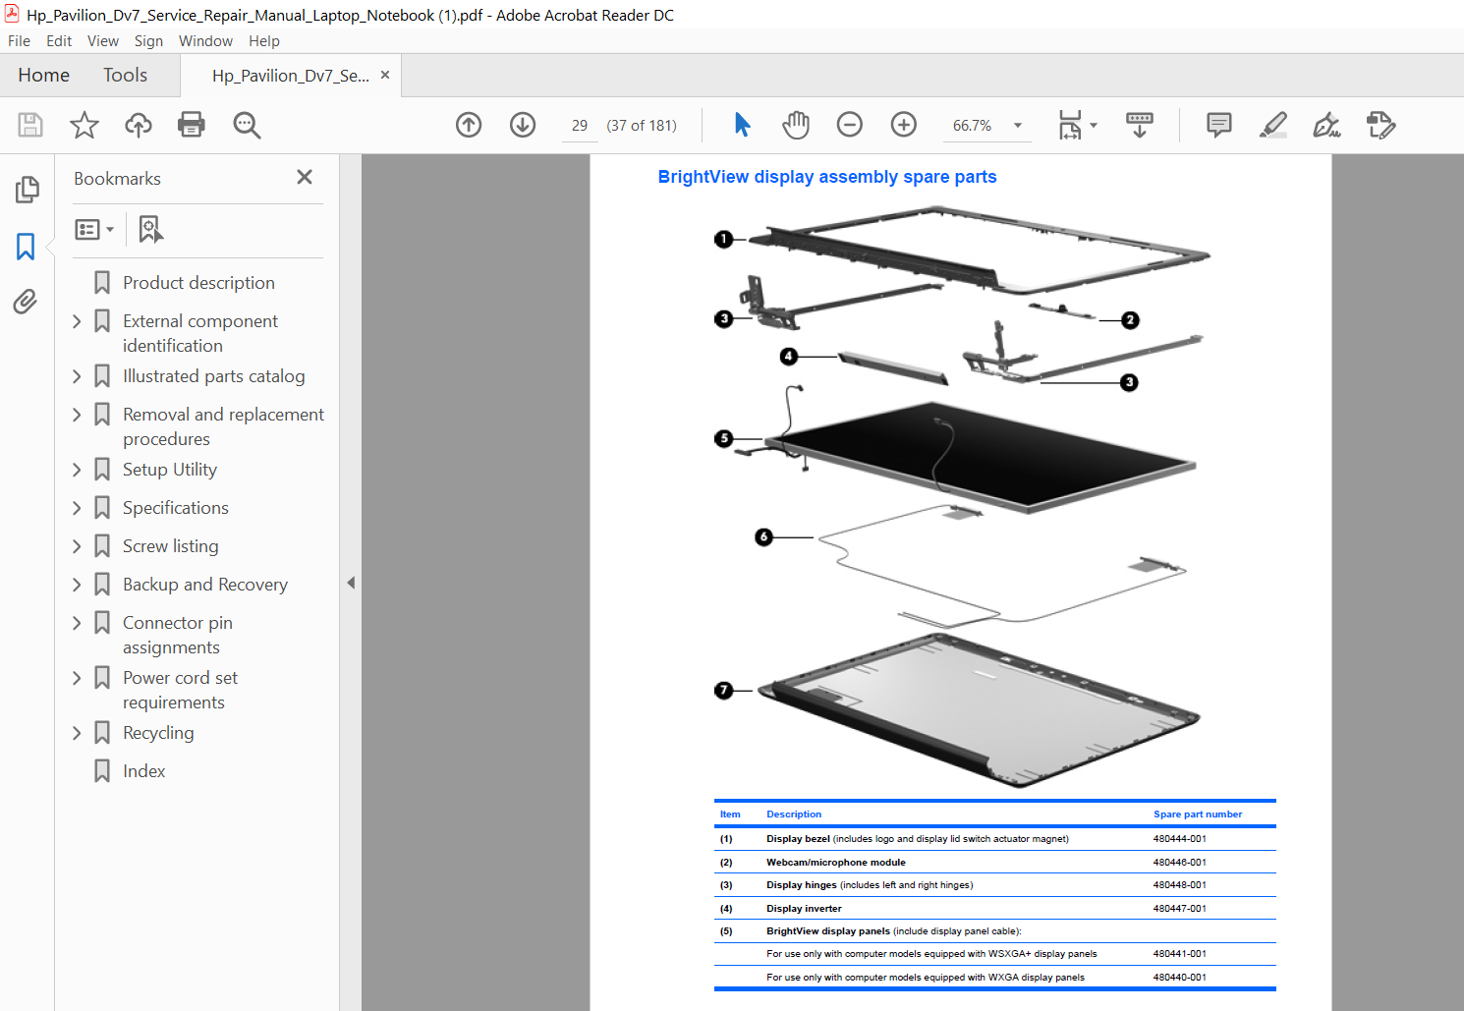This screenshot has height=1011, width=1464.
Task: Open the Attachments paperclip panel
Action: pyautogui.click(x=26, y=301)
